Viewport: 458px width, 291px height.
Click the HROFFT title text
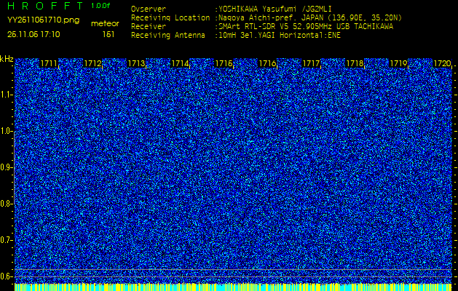click(x=45, y=6)
